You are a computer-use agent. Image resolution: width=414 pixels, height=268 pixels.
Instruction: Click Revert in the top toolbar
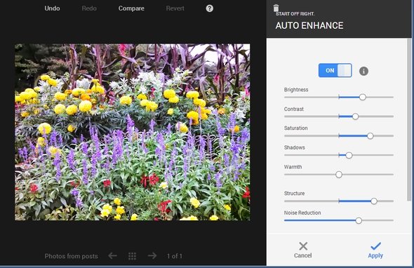click(x=175, y=8)
